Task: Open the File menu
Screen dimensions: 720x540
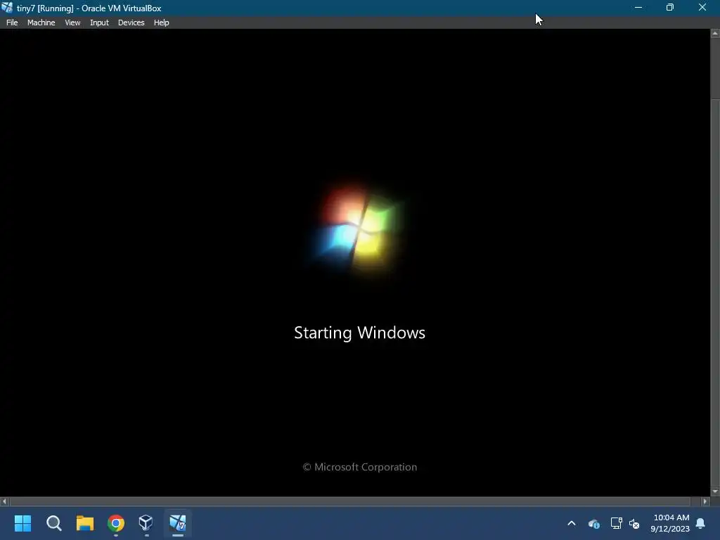Action: click(12, 22)
